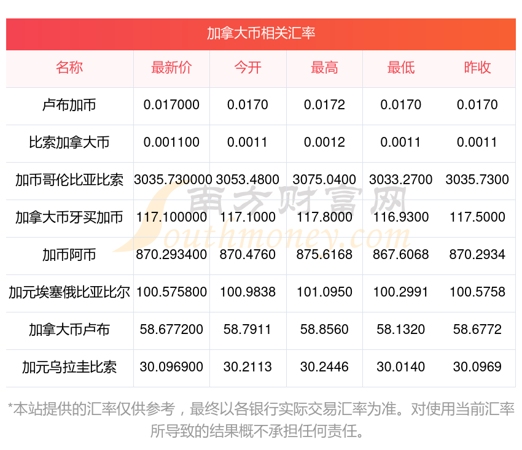The height and width of the screenshot is (450, 522).
Task: Click latest price 0.001100
Action: pos(171,142)
